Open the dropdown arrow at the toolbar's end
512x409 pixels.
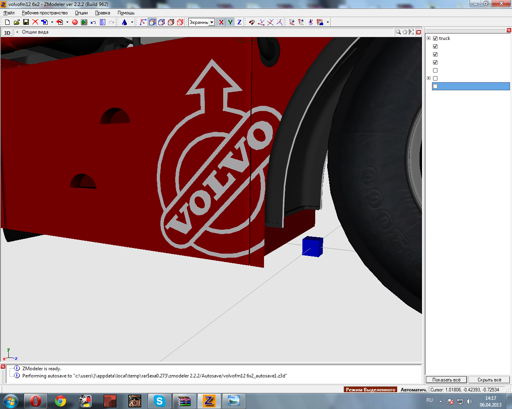(328, 22)
